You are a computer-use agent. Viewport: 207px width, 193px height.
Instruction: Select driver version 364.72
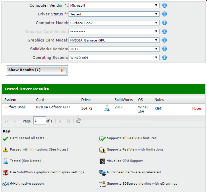(x=87, y=108)
